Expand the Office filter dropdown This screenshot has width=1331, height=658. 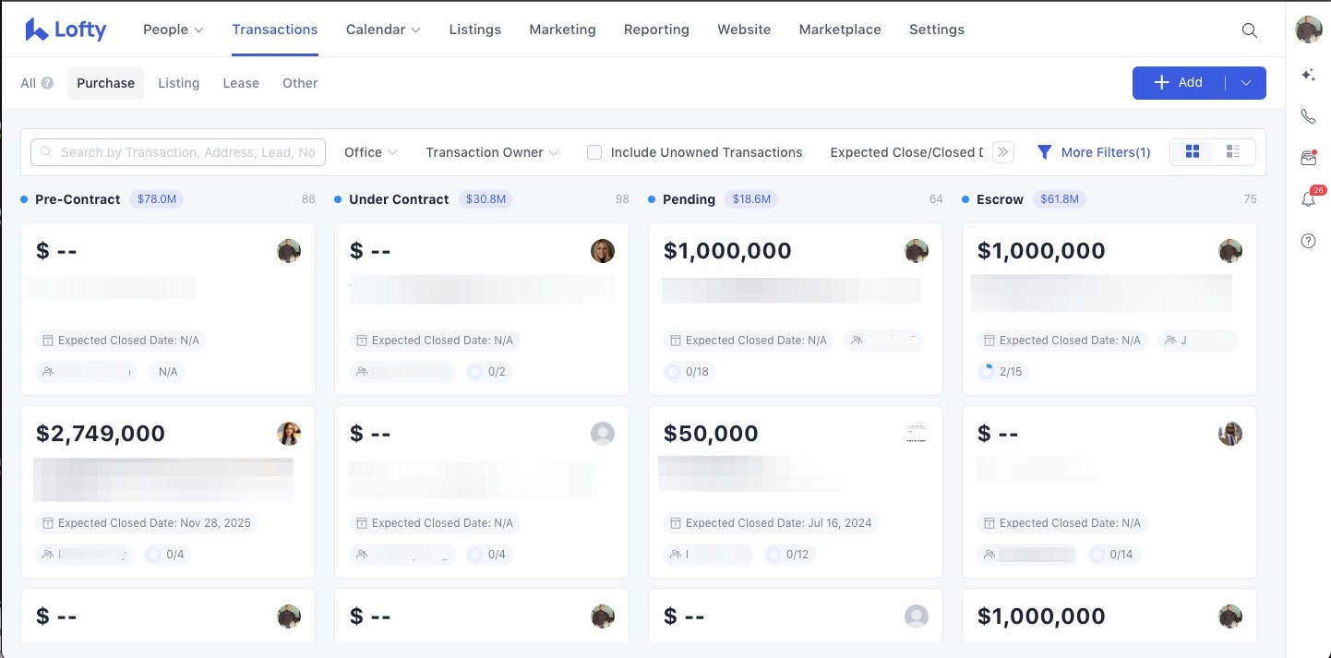(370, 152)
